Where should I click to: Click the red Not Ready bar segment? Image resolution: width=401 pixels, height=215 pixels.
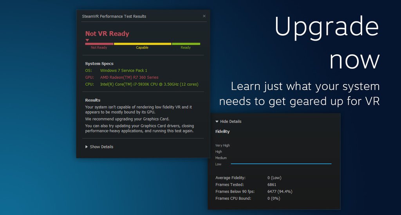(x=99, y=44)
